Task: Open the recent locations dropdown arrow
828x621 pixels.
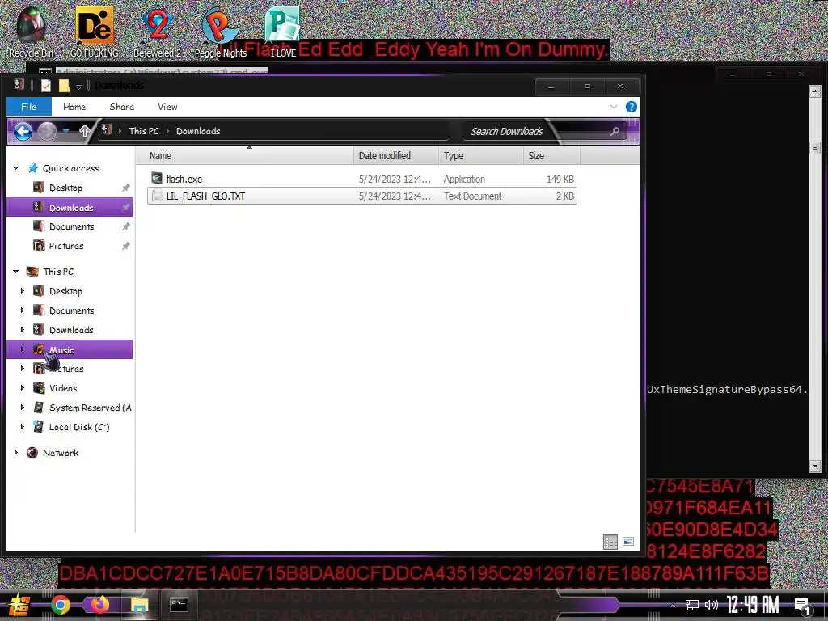Action: (66, 131)
